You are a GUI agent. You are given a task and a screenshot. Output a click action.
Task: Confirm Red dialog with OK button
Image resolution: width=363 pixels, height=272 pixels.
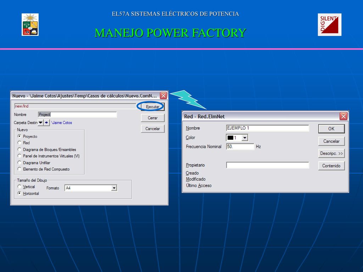331,129
